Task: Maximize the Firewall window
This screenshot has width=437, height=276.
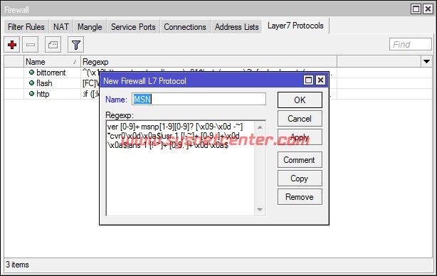Action: coord(416,9)
